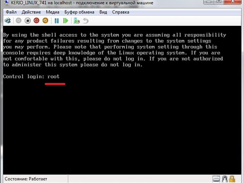This screenshot has height=183, width=244.
Task: Click the window title bar app icon
Action: [6, 2]
